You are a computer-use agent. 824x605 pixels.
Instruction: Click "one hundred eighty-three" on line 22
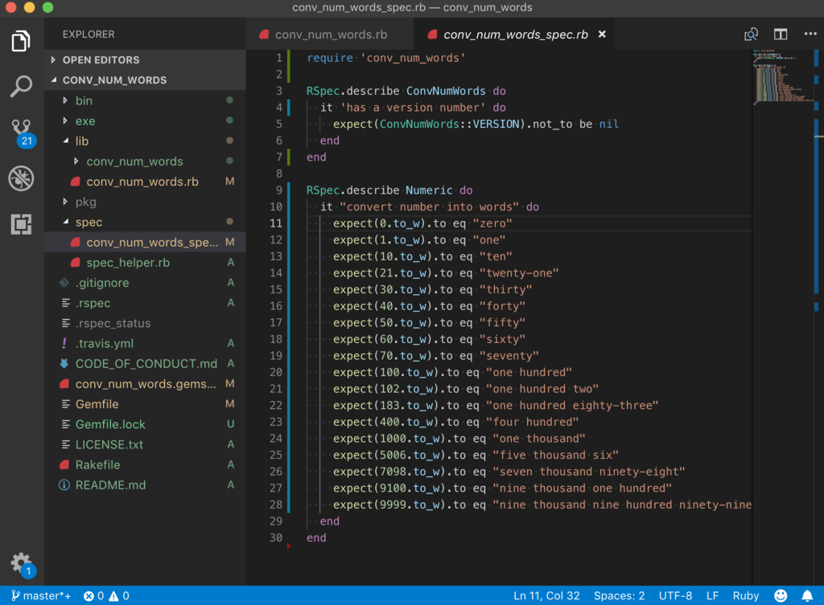572,405
